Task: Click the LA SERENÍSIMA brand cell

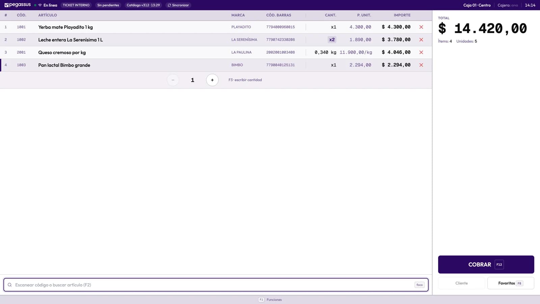Action: point(244,40)
